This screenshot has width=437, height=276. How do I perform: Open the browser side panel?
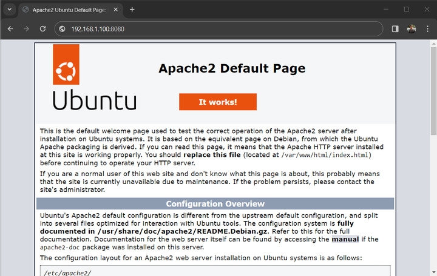[x=395, y=28]
